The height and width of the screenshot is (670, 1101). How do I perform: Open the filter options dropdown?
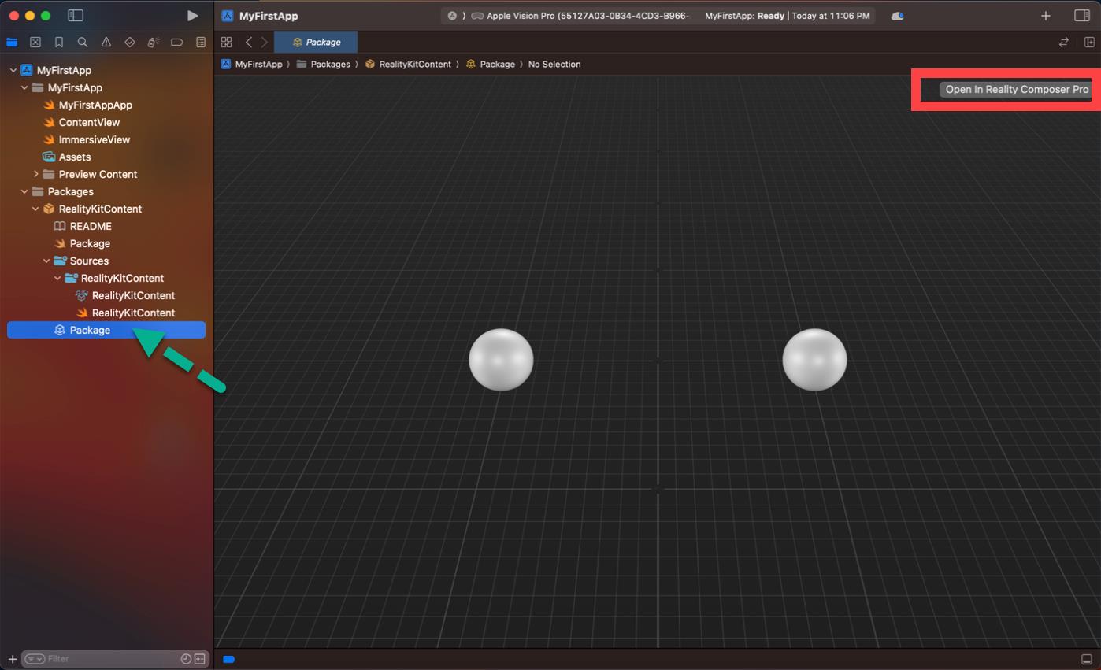point(34,659)
